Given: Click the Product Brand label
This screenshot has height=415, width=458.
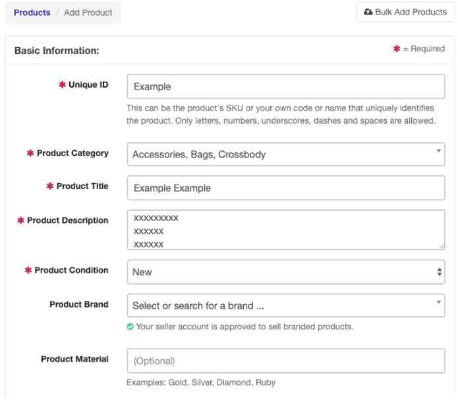Looking at the screenshot, I should [x=79, y=304].
